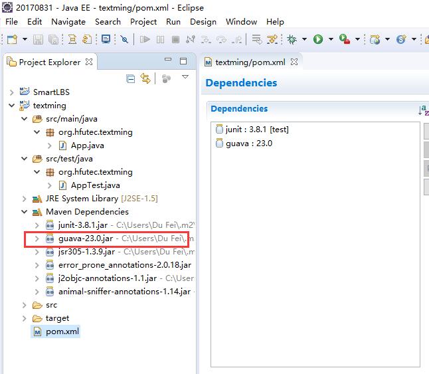Viewport: 429px width, 374px height.
Task: Click the Web Services toolbar icon
Action: [401, 39]
